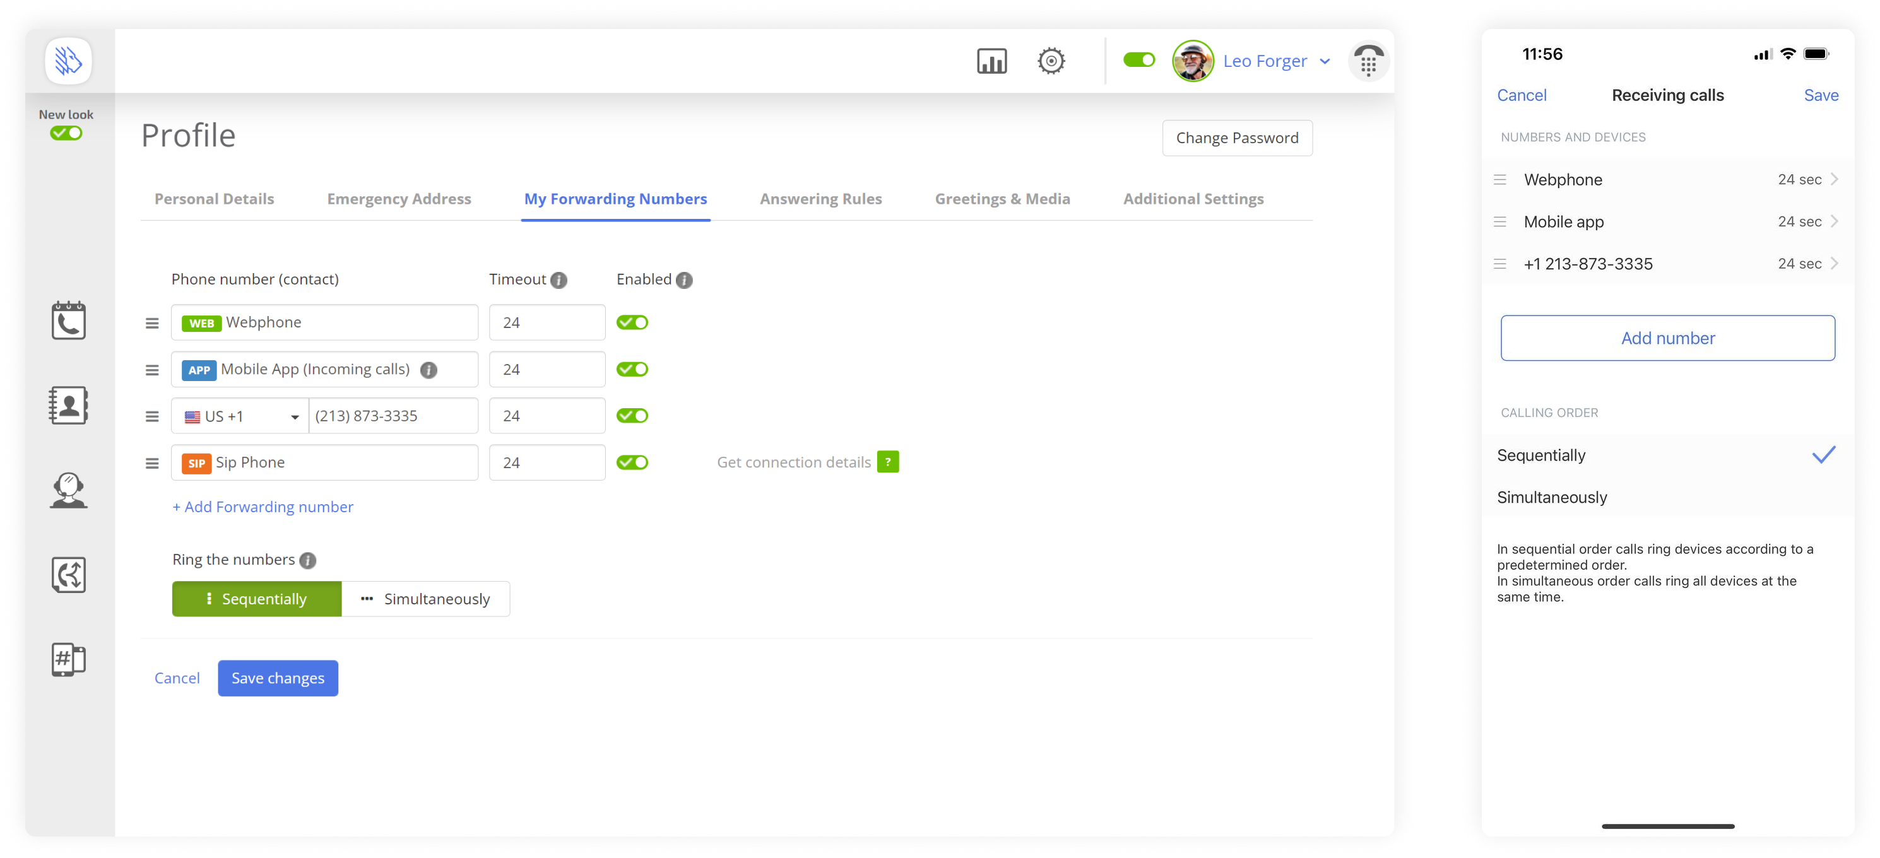Screen dimensions: 1880x858
Task: Click the calendar/calls icon in sidebar
Action: (67, 322)
